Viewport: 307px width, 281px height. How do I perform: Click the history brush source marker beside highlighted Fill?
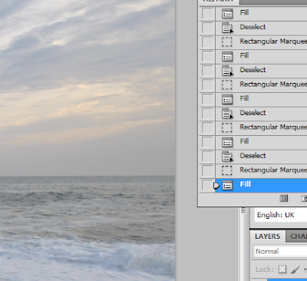(216, 186)
